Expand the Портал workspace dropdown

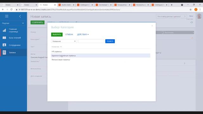tap(13, 23)
